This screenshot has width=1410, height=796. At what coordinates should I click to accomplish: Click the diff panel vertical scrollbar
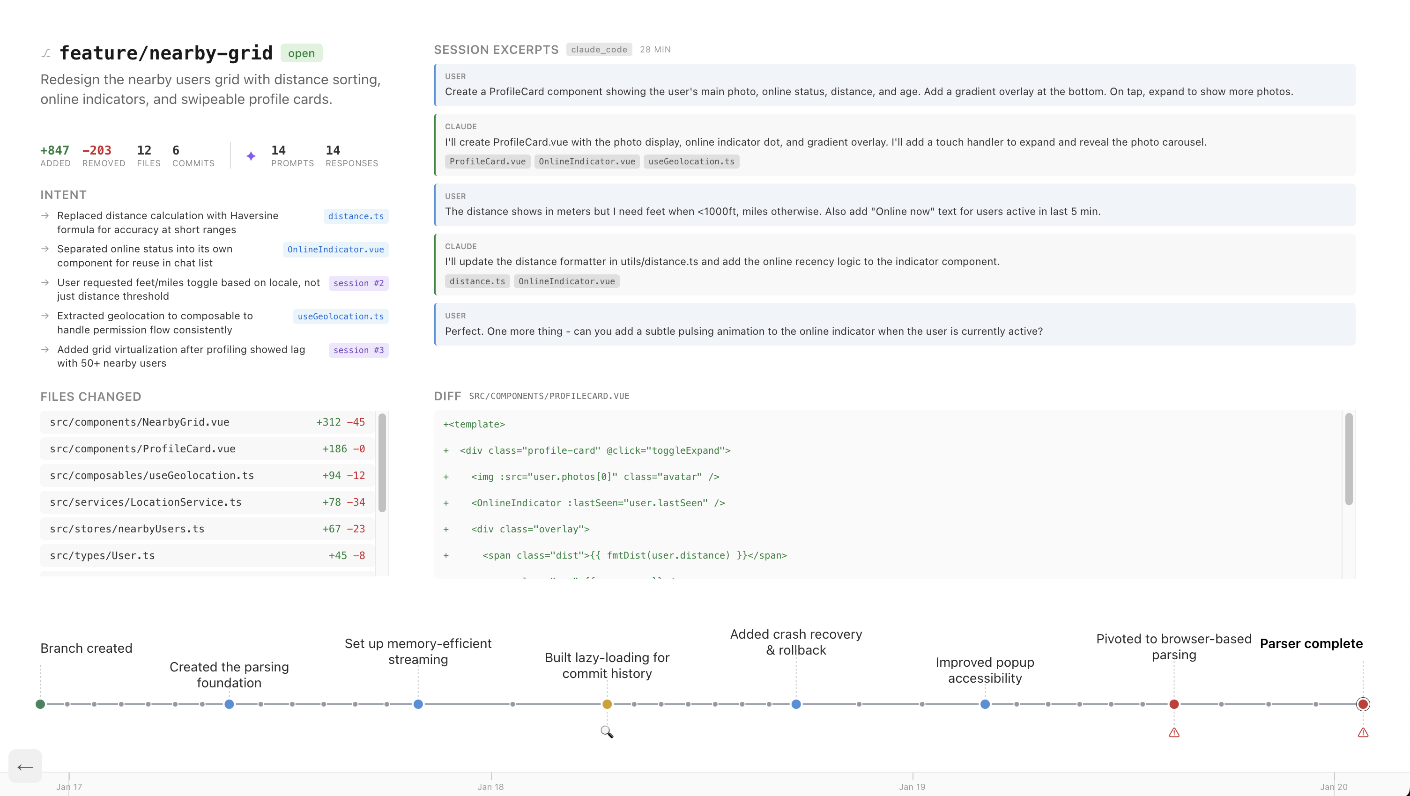(x=1349, y=459)
